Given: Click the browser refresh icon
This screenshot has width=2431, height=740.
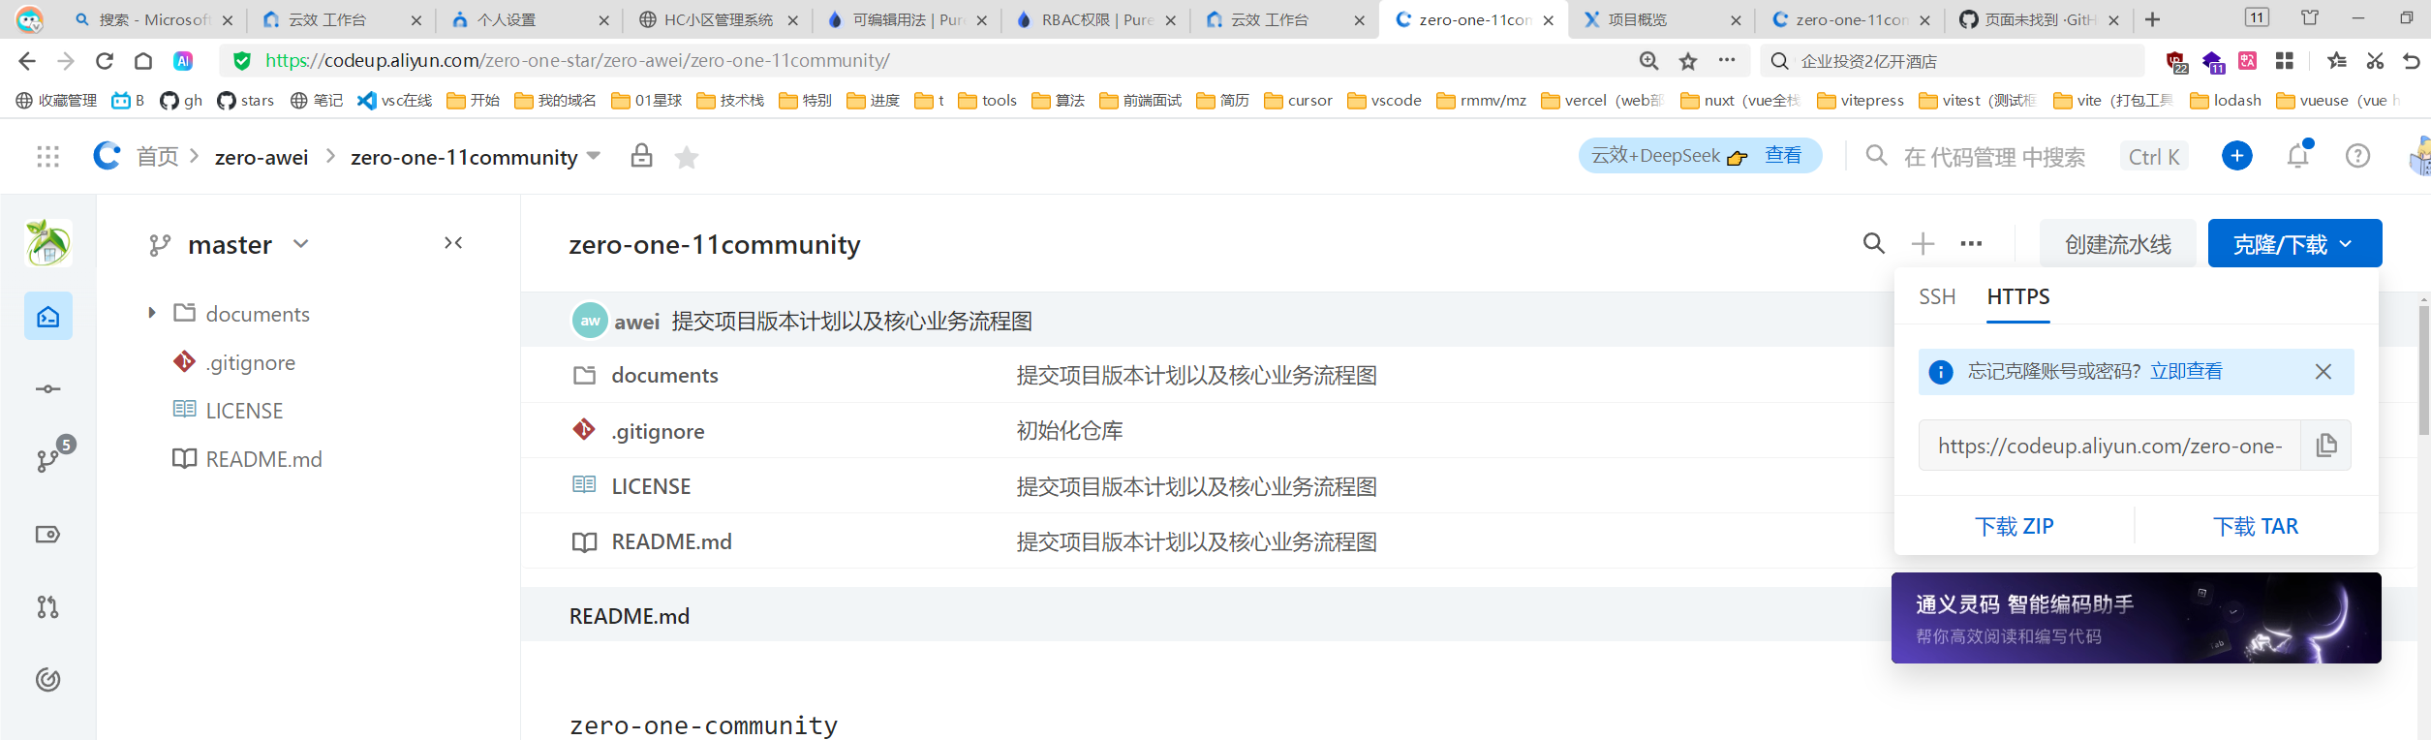Looking at the screenshot, I should click(105, 61).
